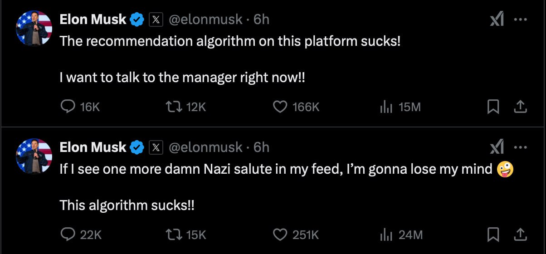Click the @elonmusk handle on second post
Image resolution: width=546 pixels, height=254 pixels.
click(205, 147)
